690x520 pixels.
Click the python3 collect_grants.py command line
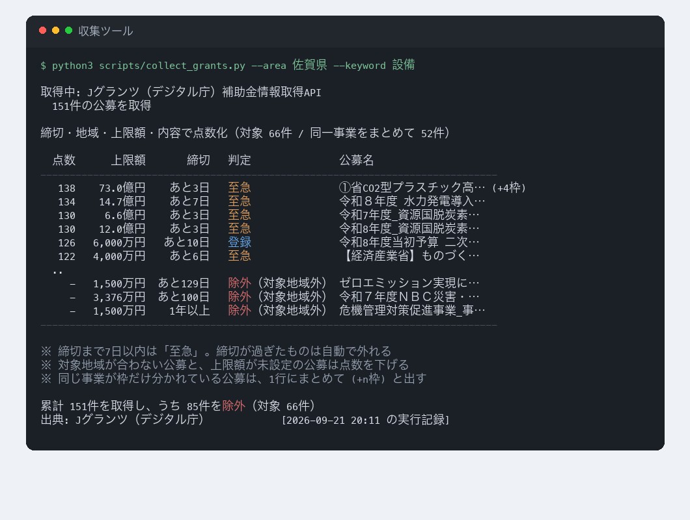click(x=228, y=65)
